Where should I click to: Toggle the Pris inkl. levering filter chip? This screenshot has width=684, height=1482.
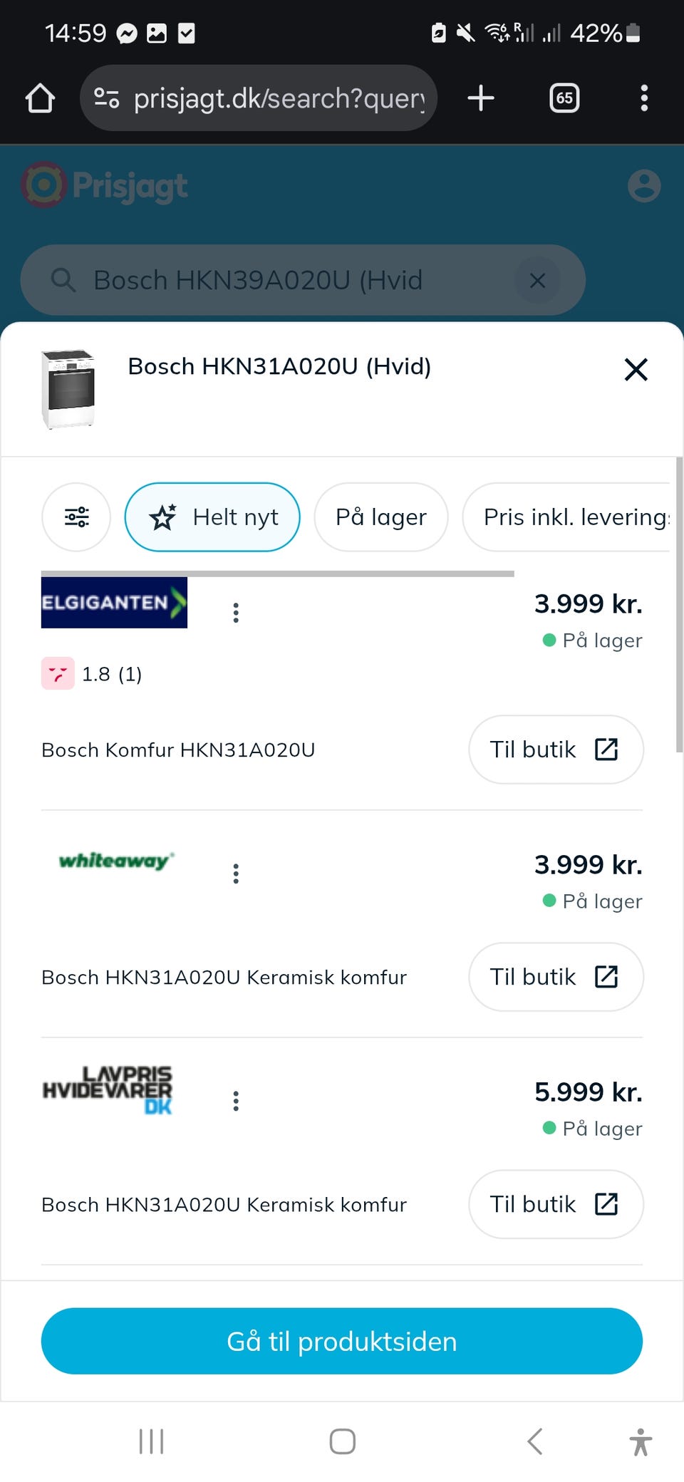(567, 517)
